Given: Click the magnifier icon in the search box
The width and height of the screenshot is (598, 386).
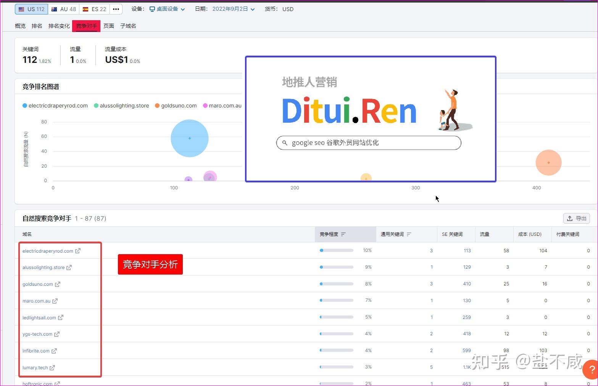Looking at the screenshot, I should 285,143.
